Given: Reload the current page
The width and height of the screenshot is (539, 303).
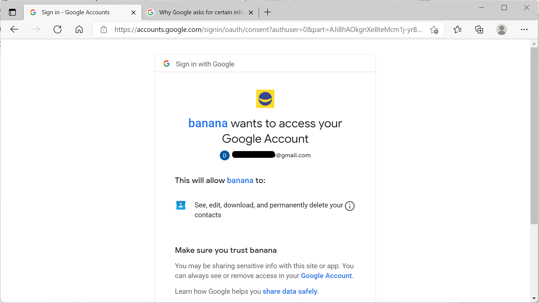Looking at the screenshot, I should pyautogui.click(x=57, y=29).
